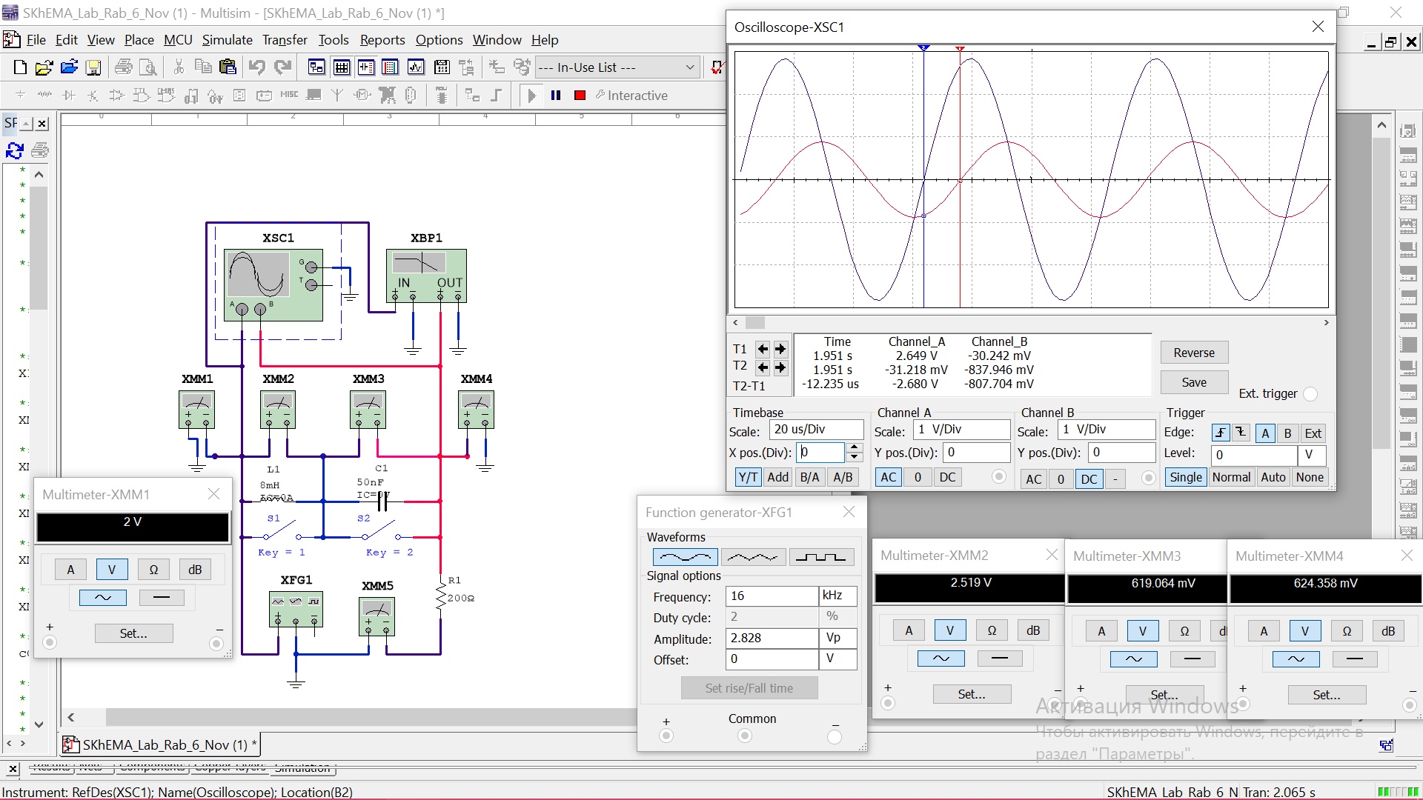Pause the simulation with the pause icon
Image resolution: width=1423 pixels, height=800 pixels.
coord(556,96)
